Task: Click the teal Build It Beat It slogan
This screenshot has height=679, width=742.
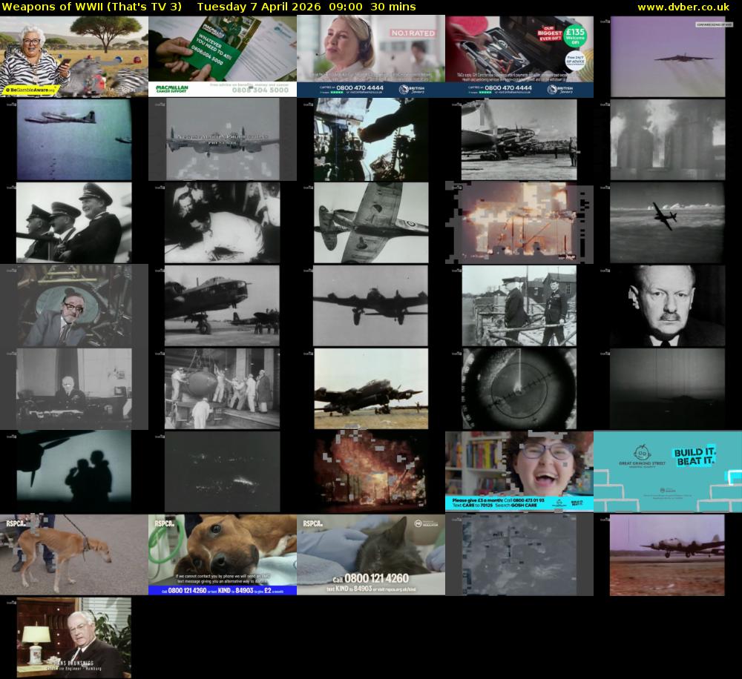Action: [695, 457]
